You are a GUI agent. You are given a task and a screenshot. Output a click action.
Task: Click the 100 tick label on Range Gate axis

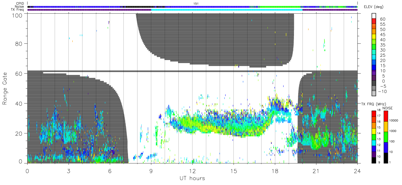pyautogui.click(x=17, y=15)
